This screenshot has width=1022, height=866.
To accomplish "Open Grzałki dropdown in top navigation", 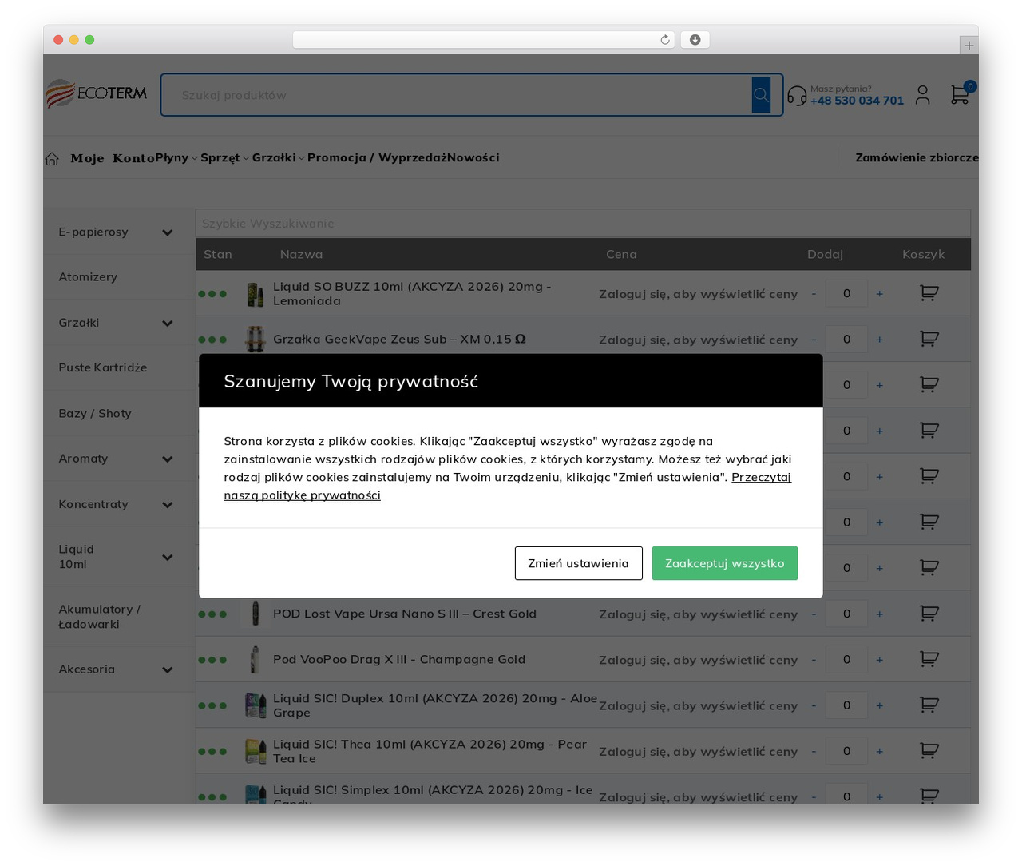I will tap(278, 158).
